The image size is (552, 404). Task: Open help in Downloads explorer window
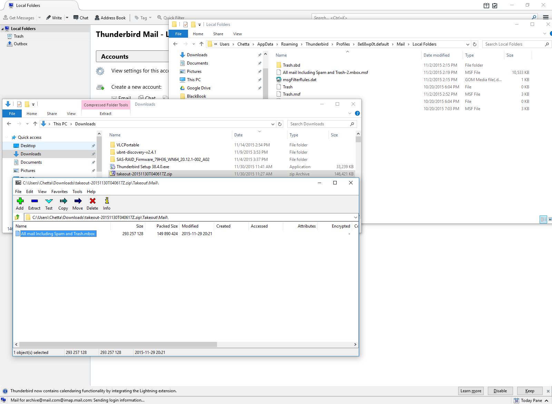pos(357,113)
